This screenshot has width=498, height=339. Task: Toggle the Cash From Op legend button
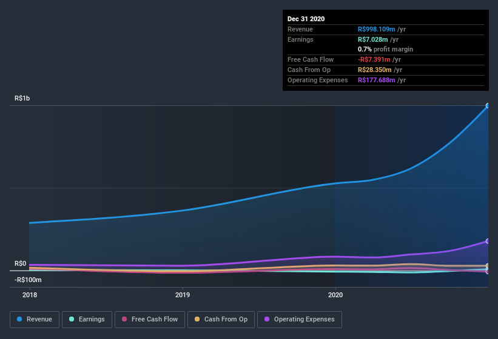coord(221,320)
